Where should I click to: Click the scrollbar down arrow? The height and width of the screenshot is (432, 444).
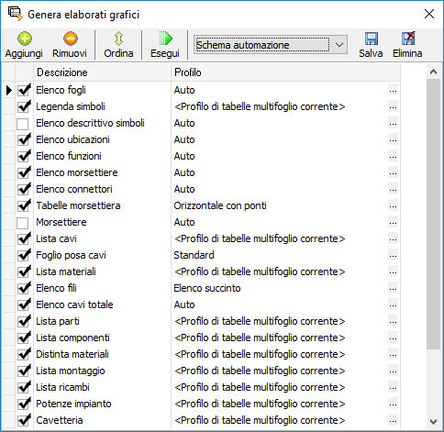click(x=433, y=422)
